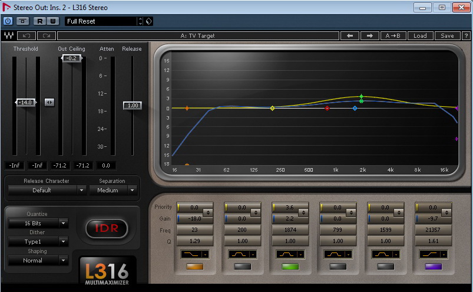Click the Priority/Gain stepper of the 23 Hz band
473x292 pixels.
pyautogui.click(x=208, y=212)
